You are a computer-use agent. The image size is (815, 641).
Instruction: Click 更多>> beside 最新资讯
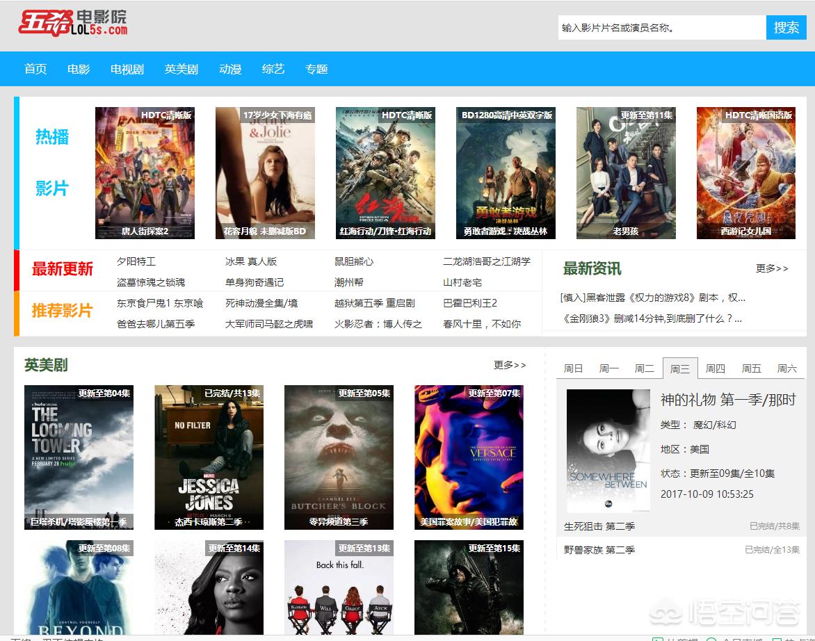(772, 268)
